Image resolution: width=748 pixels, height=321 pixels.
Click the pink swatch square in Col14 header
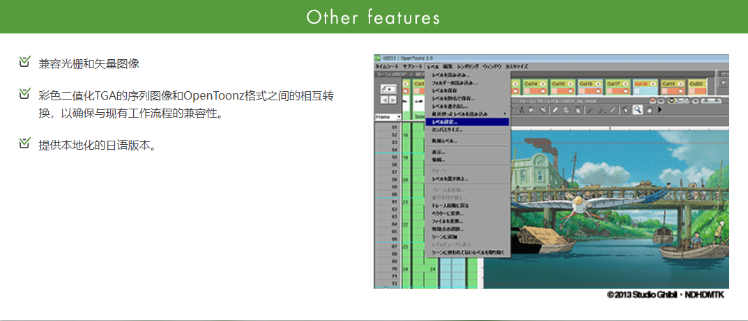click(526, 91)
